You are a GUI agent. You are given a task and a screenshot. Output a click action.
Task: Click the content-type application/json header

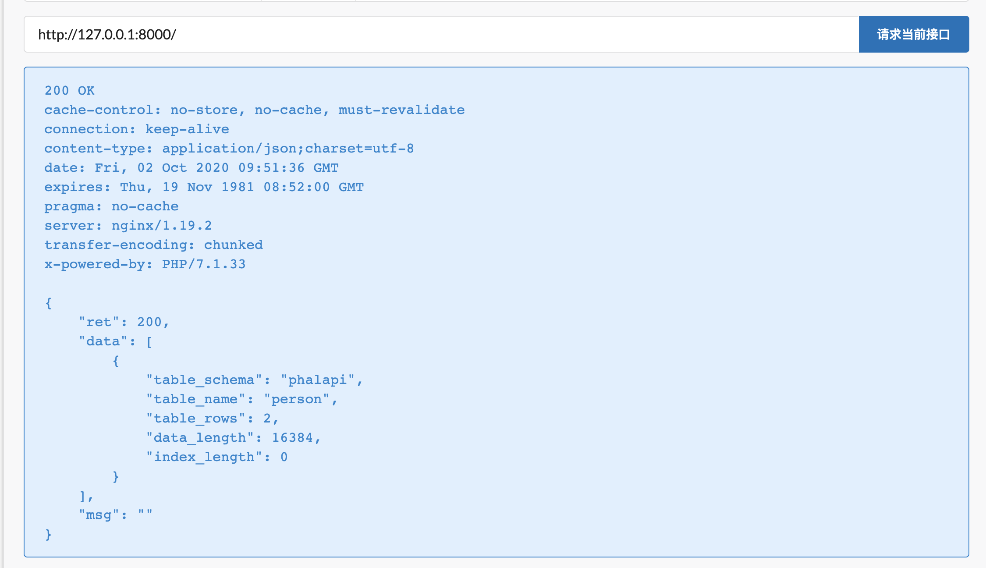pos(229,149)
